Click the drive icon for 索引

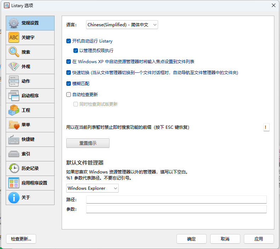click(14, 154)
